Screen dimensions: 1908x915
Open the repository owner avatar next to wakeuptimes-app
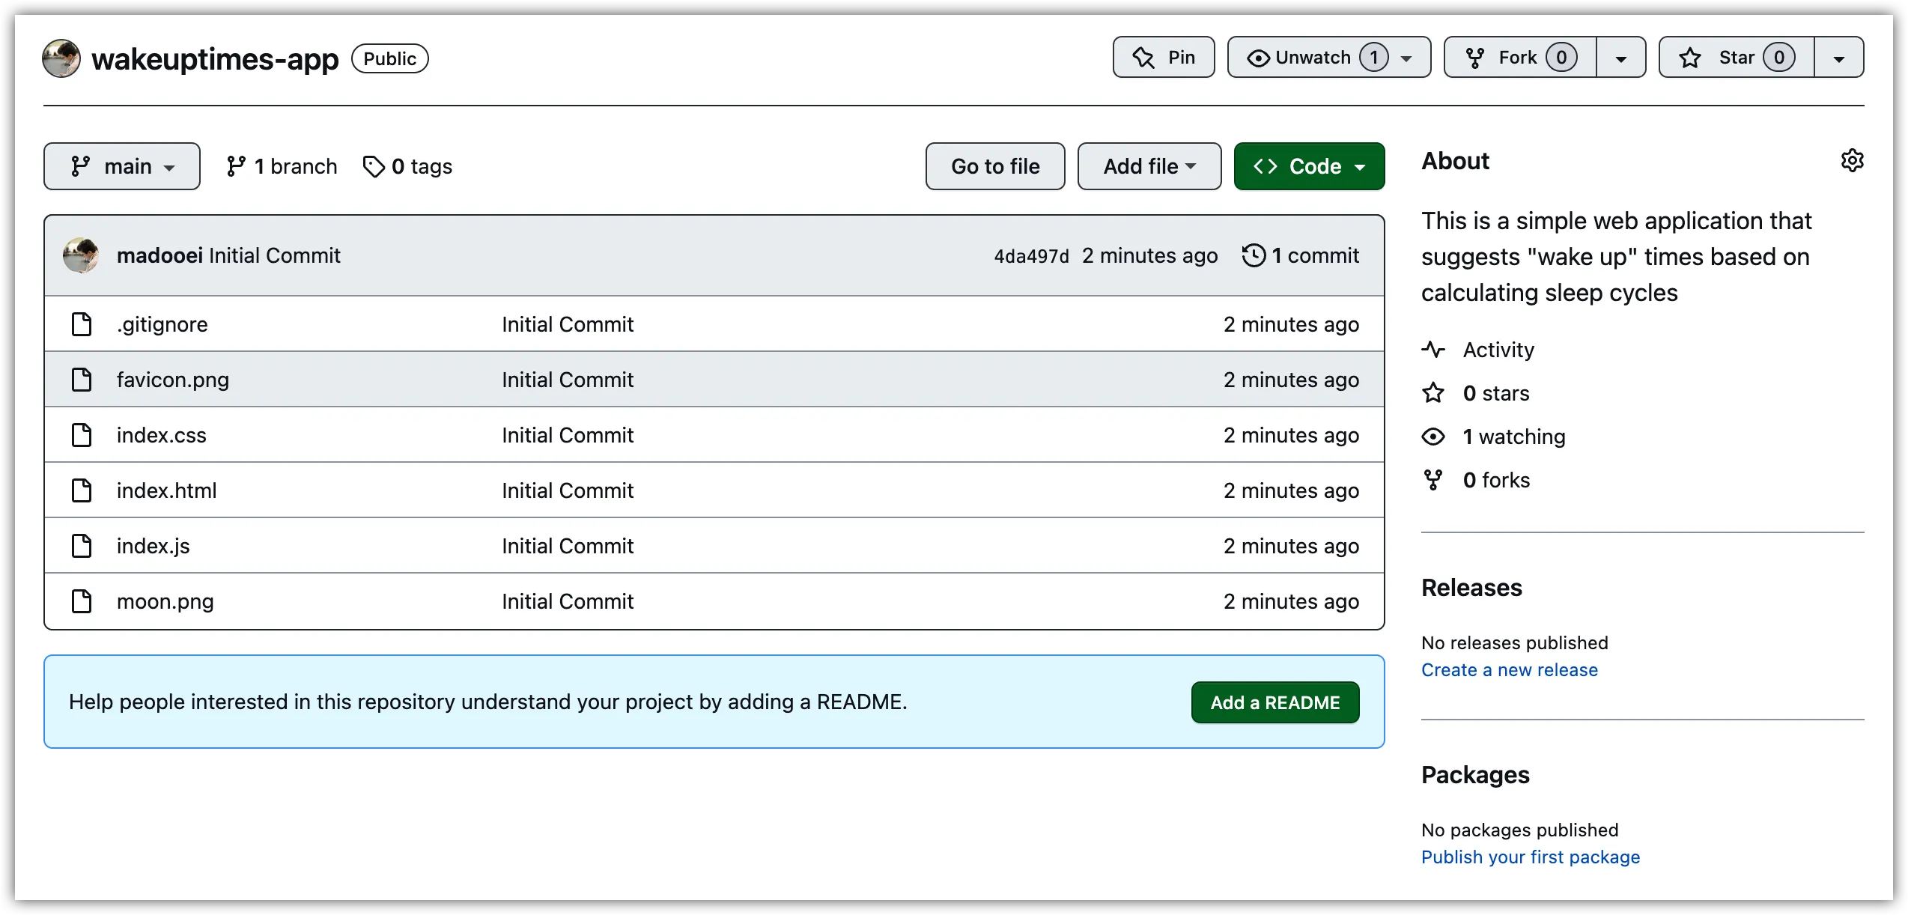[61, 58]
